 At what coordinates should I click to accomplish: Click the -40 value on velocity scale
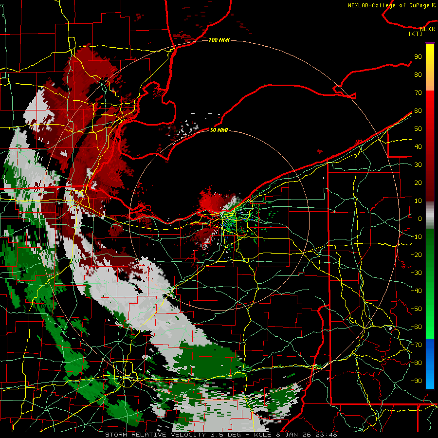coord(416,291)
